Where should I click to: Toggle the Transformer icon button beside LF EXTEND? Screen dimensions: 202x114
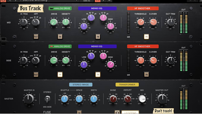pyautogui.click(x=117, y=112)
